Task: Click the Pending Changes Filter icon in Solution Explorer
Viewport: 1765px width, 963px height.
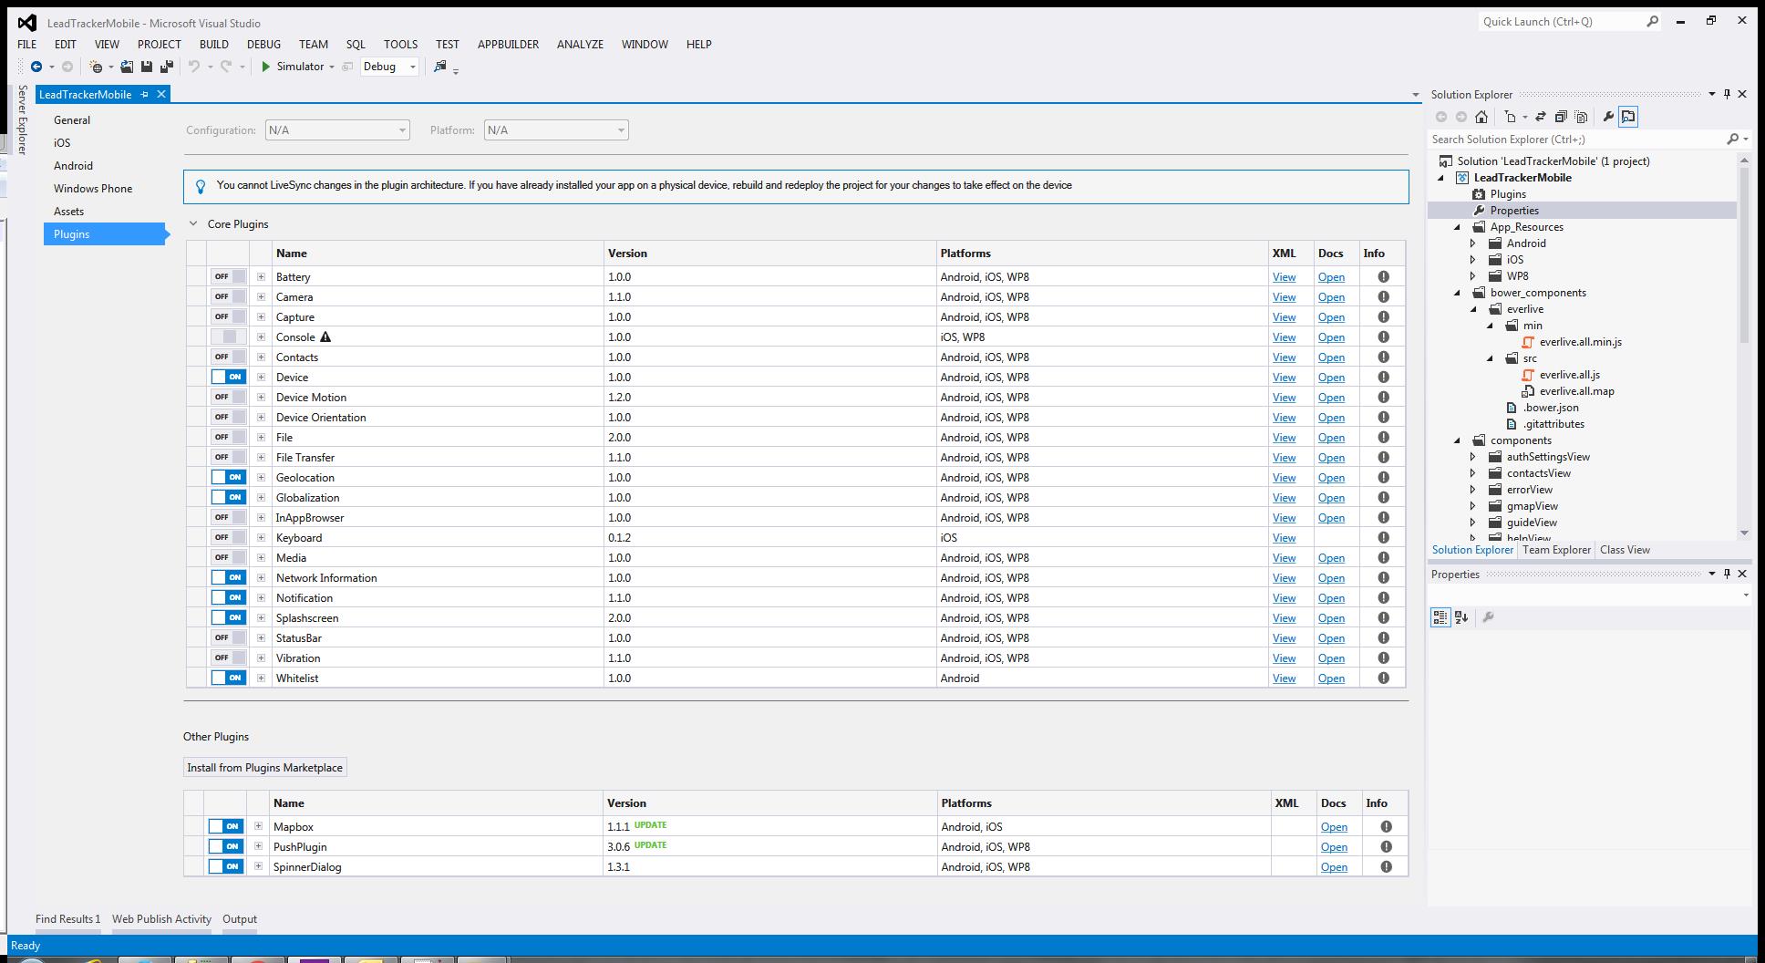Action: pyautogui.click(x=1511, y=117)
